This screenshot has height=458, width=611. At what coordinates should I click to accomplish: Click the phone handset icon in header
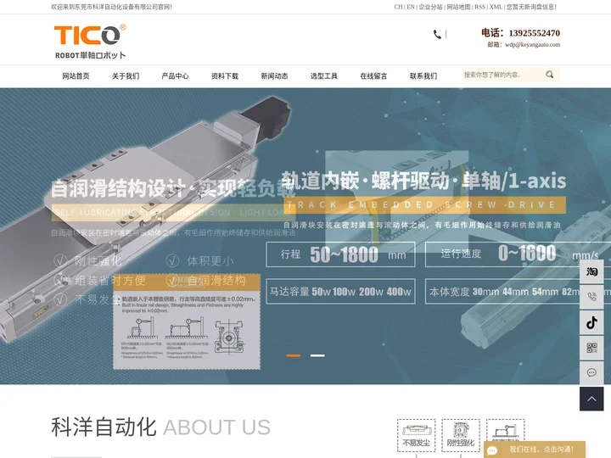437,34
